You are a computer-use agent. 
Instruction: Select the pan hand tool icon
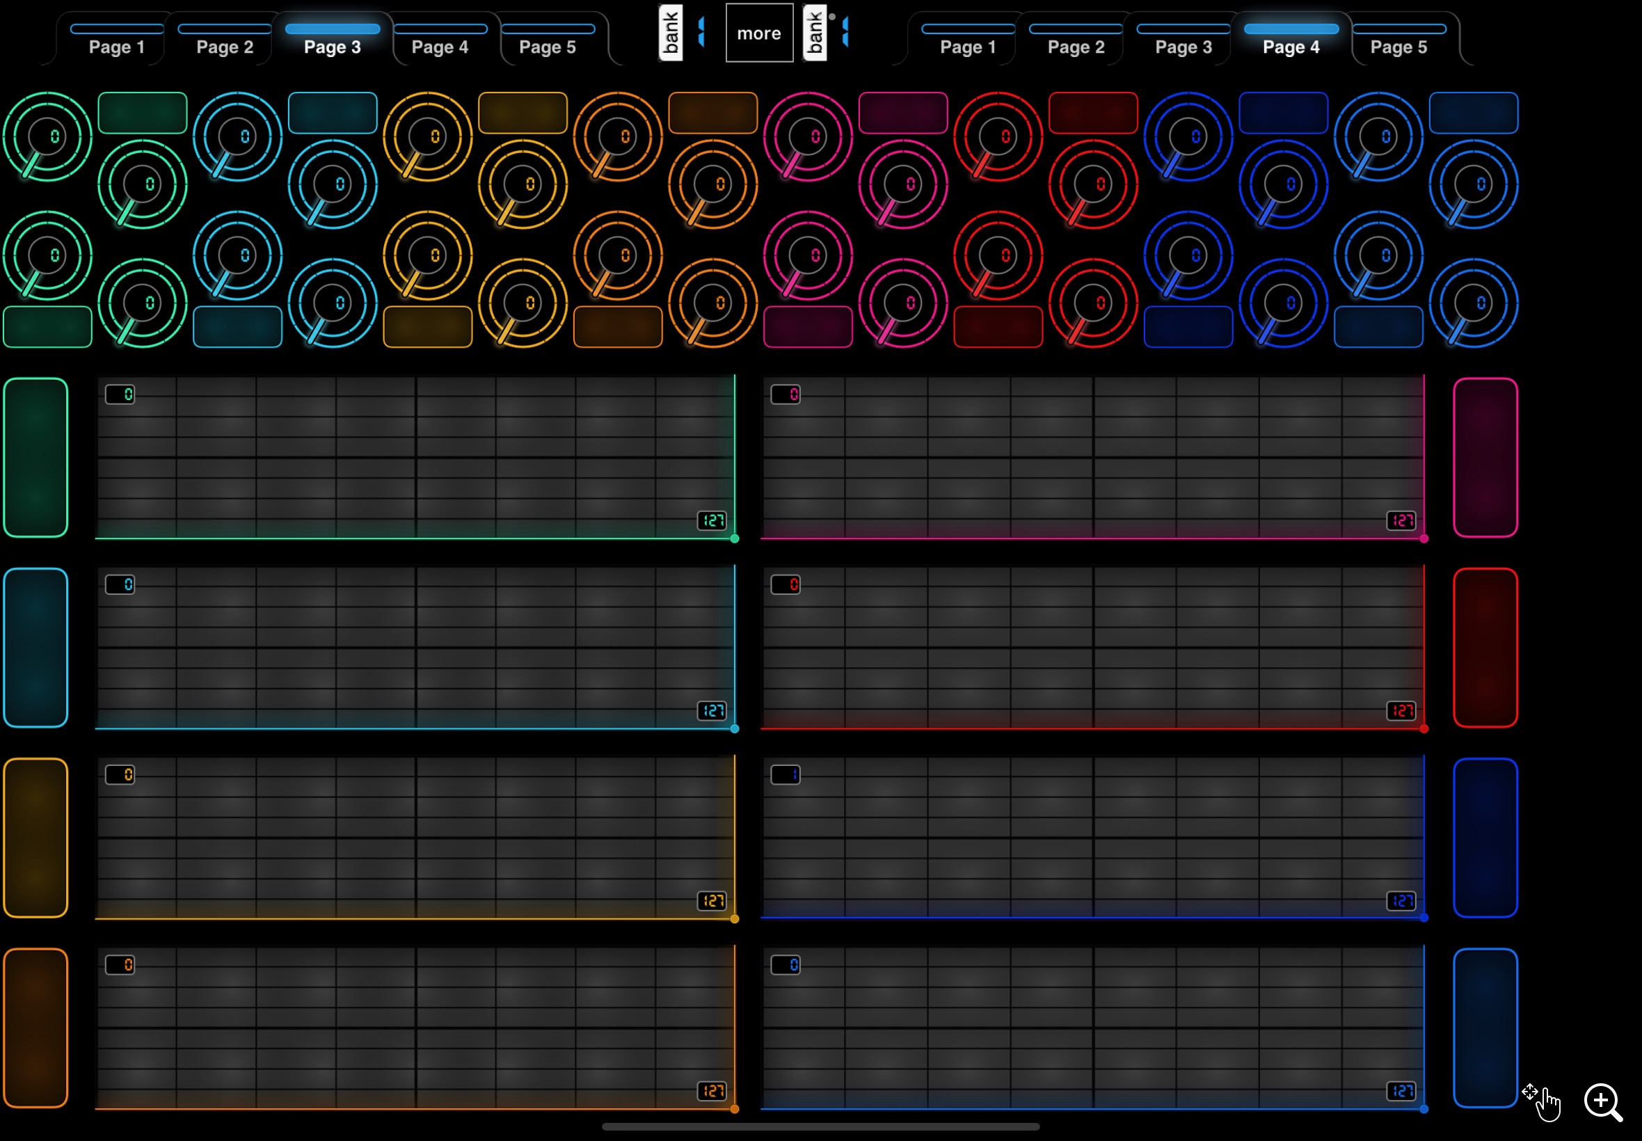tap(1541, 1103)
